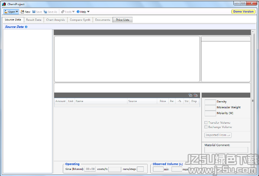Open the Price Lists tab

coord(123,20)
